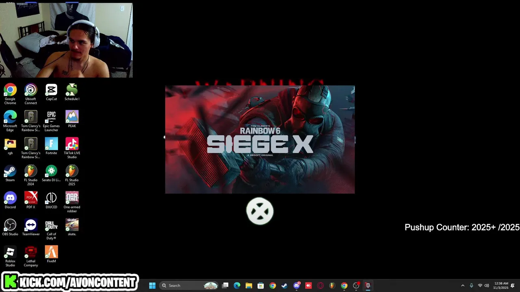Select TeamViewer desktop icon
The image size is (520, 292).
31,228
